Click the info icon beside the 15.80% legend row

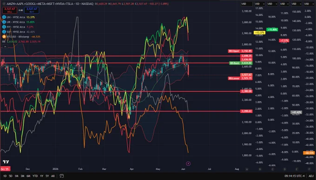[4, 22]
